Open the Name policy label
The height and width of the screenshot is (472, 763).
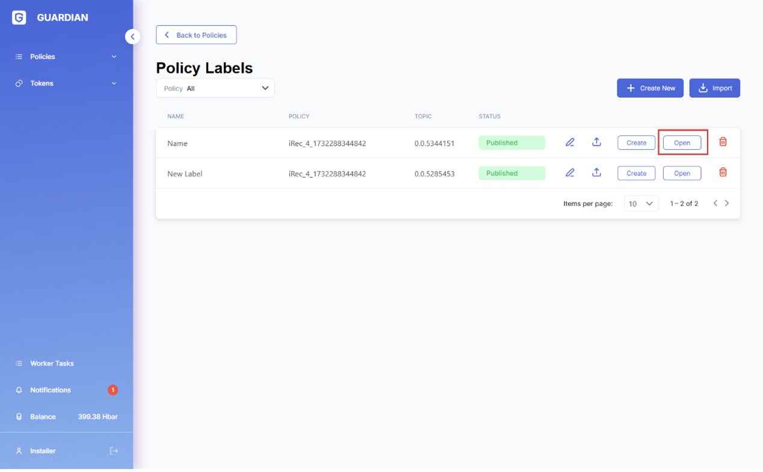pos(682,143)
